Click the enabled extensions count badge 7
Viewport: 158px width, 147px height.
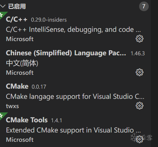(x=144, y=6)
